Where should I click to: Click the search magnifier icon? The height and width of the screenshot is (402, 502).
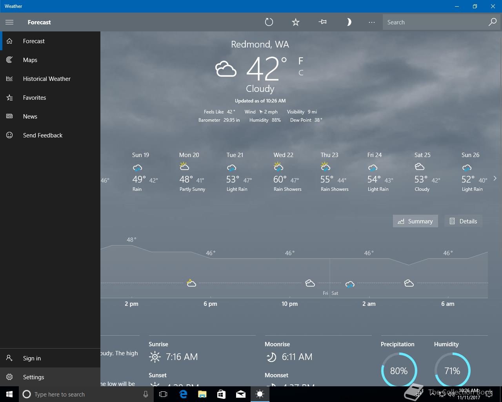click(x=492, y=22)
